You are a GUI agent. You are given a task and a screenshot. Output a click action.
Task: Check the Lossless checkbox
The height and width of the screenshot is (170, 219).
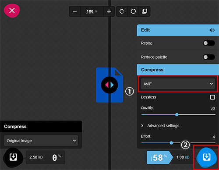tap(212, 97)
